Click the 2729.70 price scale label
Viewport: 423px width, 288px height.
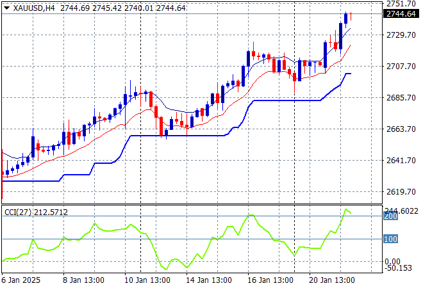click(x=401, y=35)
